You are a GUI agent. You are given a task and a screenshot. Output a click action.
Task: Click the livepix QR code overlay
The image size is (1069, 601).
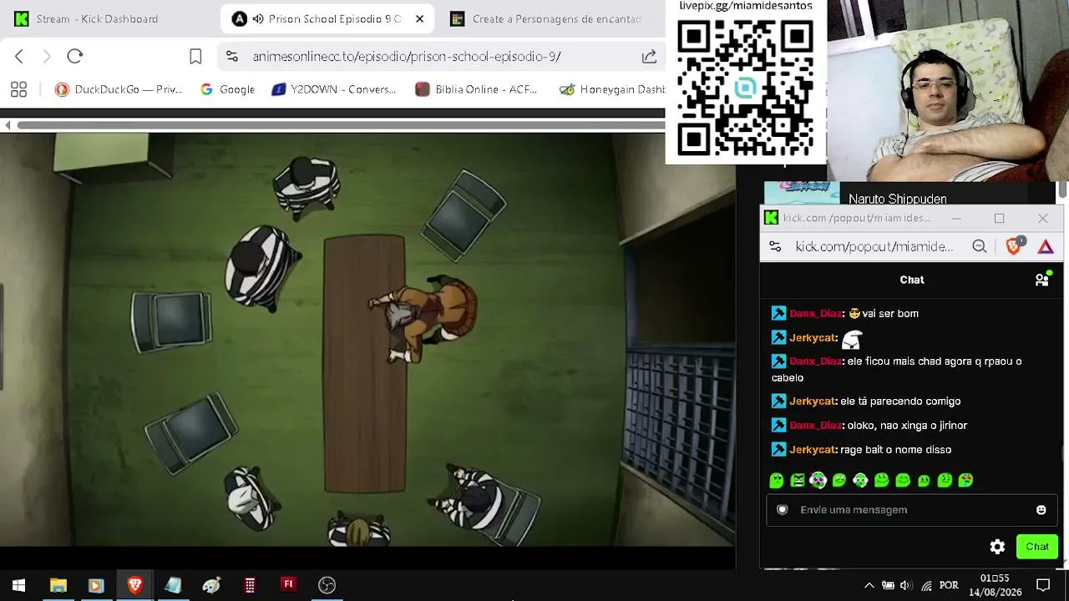(x=745, y=88)
